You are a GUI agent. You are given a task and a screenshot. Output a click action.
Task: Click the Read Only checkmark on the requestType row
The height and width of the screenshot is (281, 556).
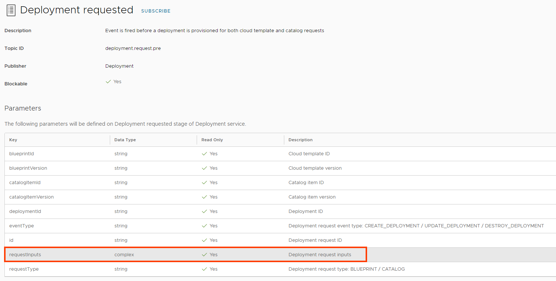(204, 269)
